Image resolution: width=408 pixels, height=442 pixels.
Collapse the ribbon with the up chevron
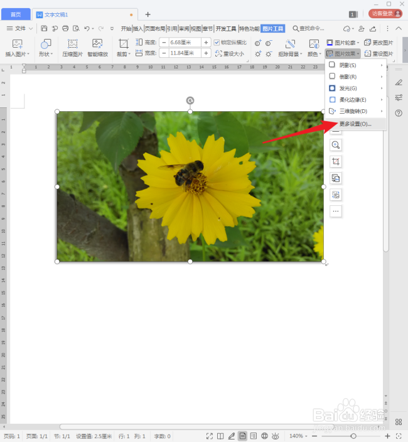399,28
